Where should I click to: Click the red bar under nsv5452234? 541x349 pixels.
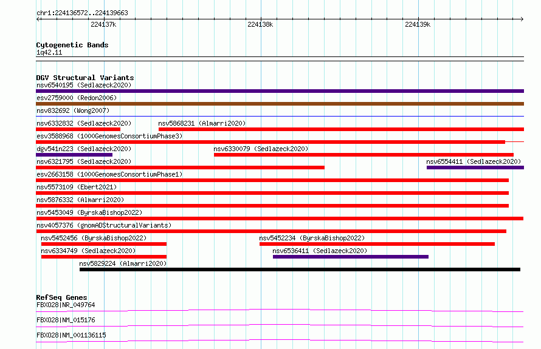coord(377,244)
